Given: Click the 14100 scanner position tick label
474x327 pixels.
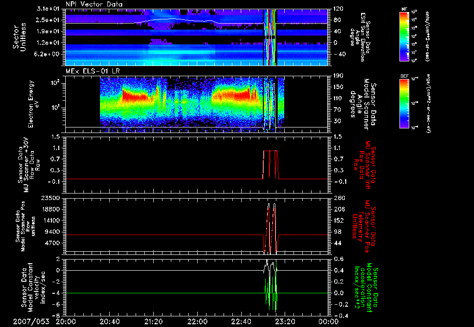Looking at the screenshot, I should coord(51,220).
